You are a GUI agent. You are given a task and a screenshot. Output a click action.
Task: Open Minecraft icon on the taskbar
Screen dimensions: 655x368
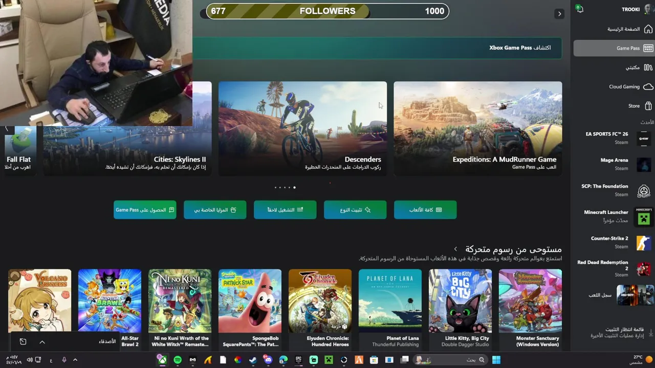pos(329,360)
